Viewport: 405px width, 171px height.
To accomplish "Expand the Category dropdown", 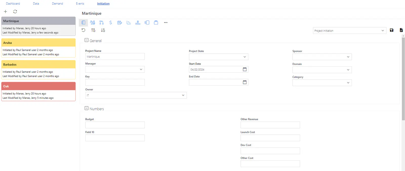I will [322, 83].
